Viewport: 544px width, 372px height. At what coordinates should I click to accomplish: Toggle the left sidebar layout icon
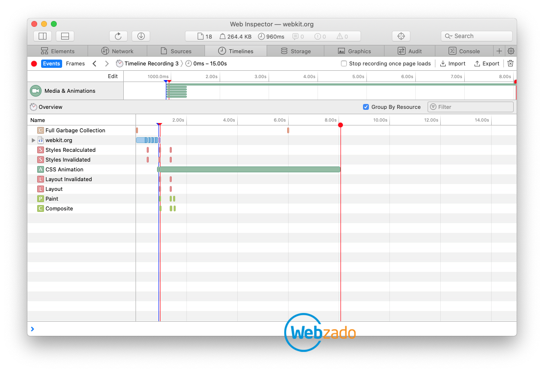tap(43, 36)
